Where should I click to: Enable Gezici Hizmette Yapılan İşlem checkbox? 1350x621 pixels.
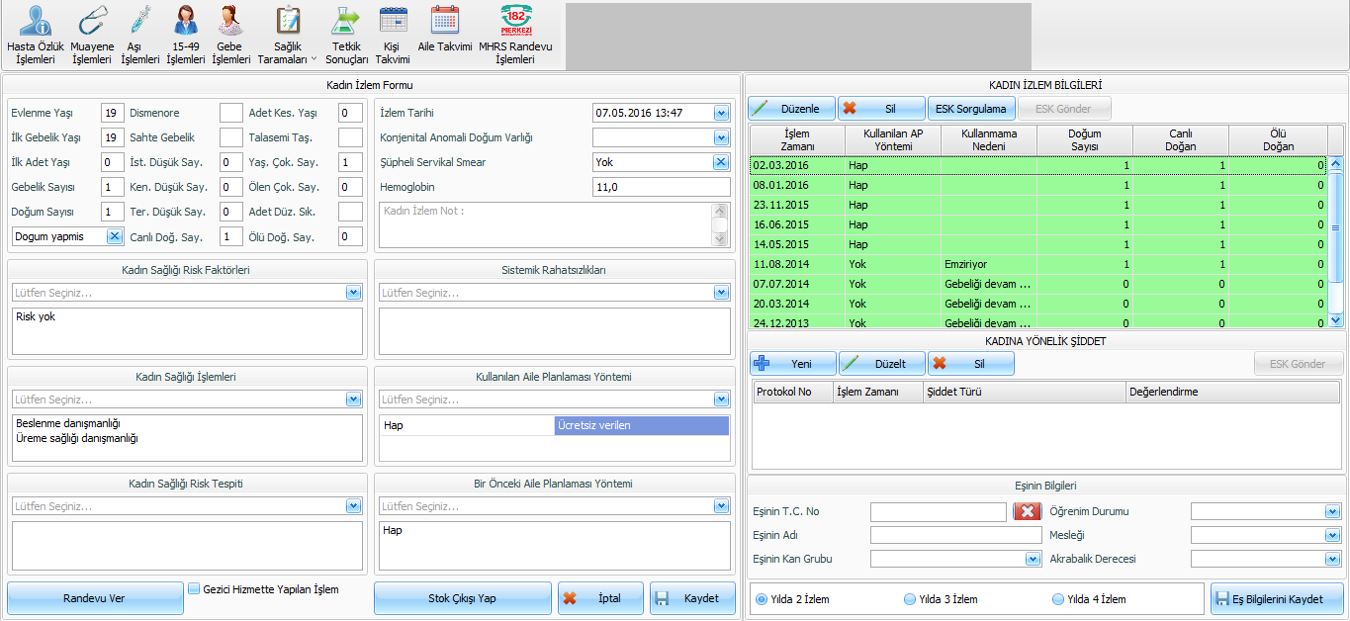[x=195, y=588]
